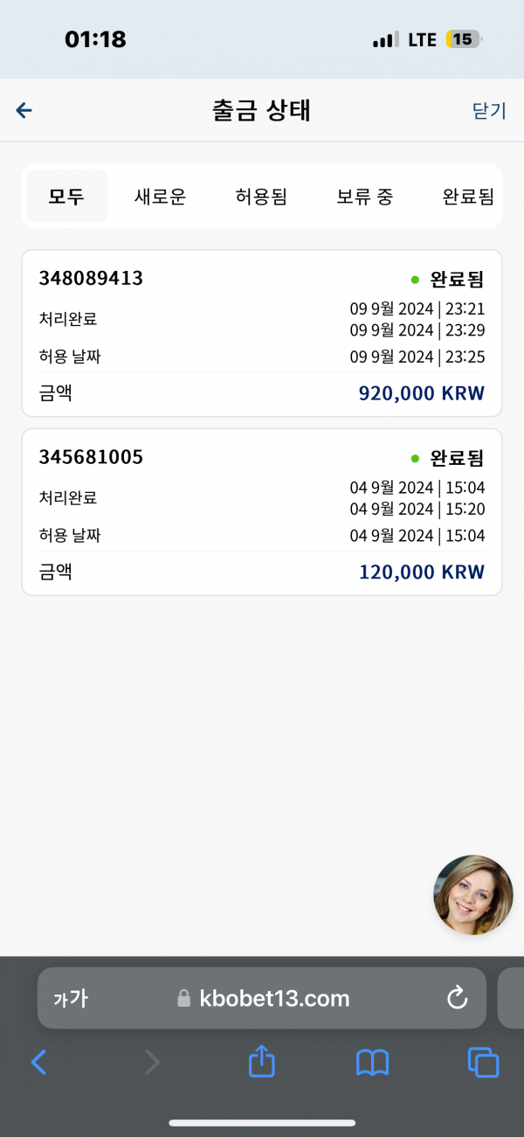Open the Safari share sheet icon
The height and width of the screenshot is (1137, 524).
pos(262,1062)
